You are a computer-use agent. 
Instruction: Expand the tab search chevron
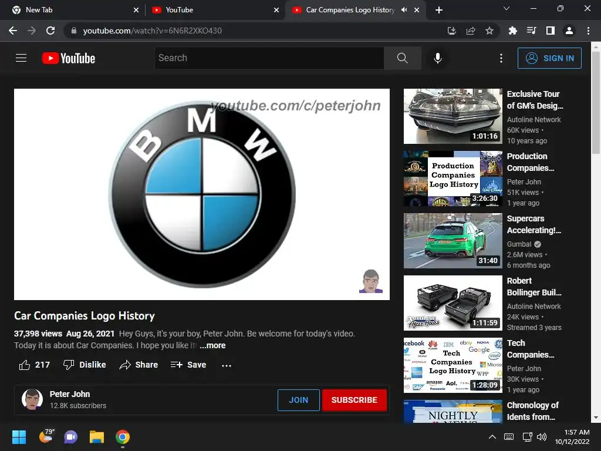coord(507,8)
